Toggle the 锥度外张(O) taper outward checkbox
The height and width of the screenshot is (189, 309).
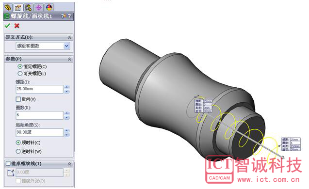coord(18,181)
